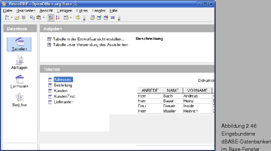Click the Rename table icon
This screenshot has width=271, height=151.
113,18
